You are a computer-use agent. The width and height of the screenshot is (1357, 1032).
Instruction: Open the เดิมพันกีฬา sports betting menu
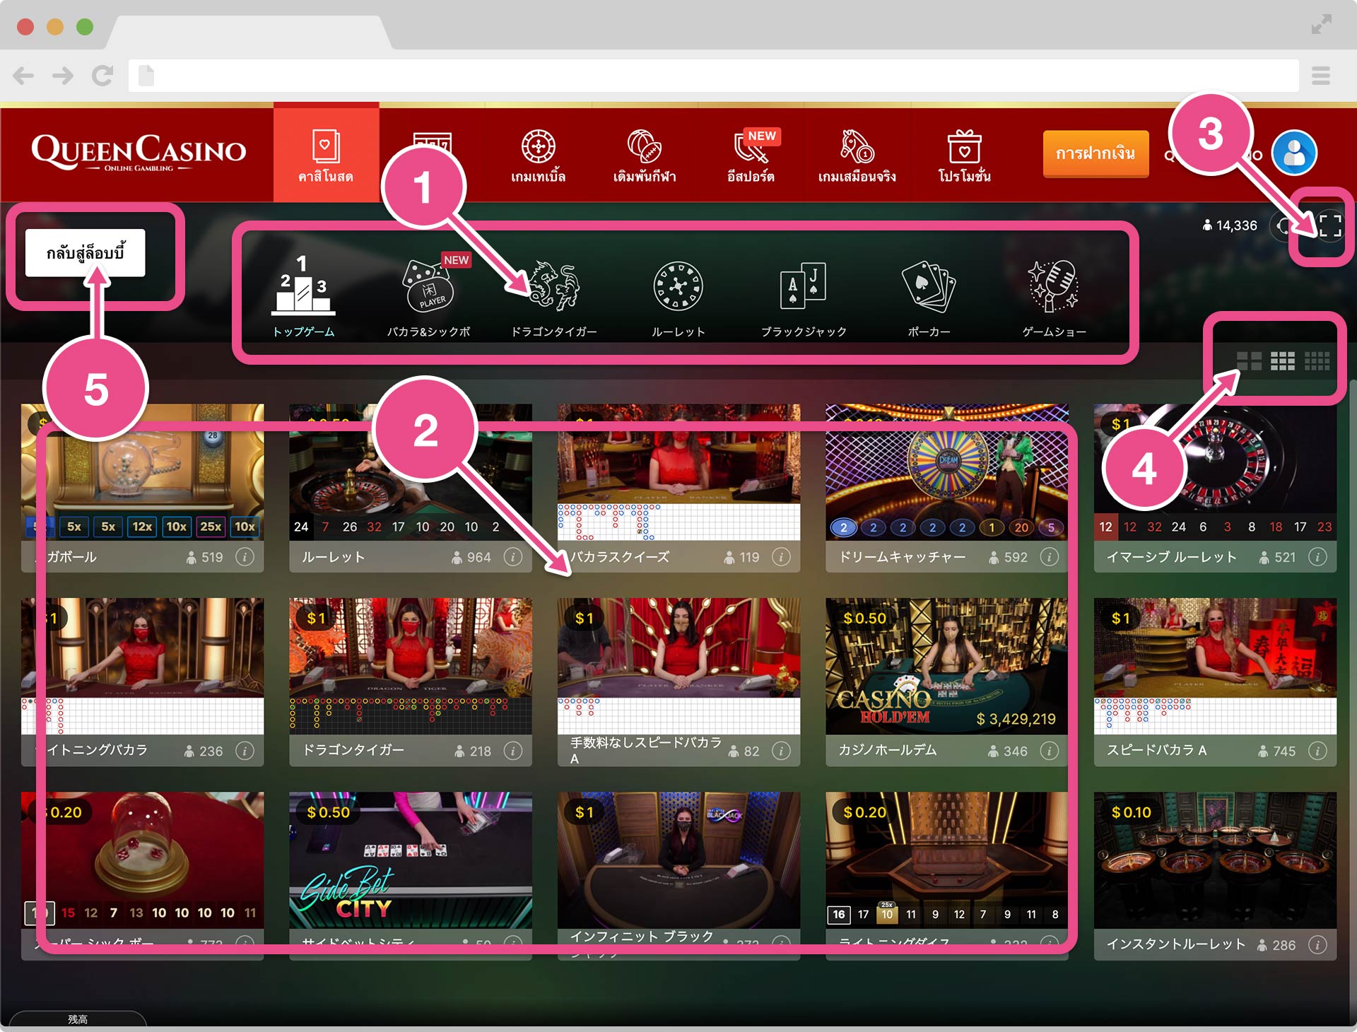[x=645, y=157]
